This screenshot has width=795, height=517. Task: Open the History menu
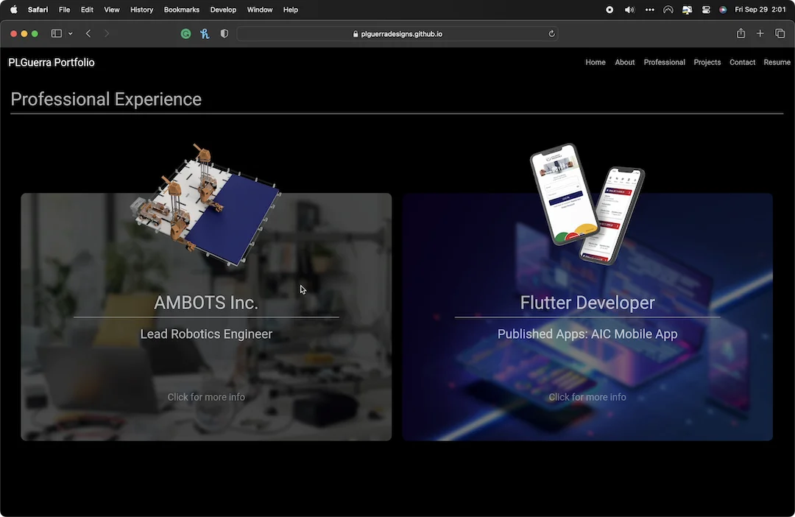pyautogui.click(x=141, y=10)
